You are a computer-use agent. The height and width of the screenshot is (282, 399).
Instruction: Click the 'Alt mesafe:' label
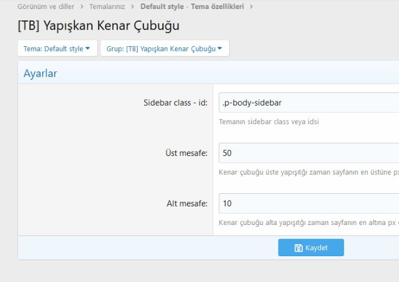(x=187, y=203)
